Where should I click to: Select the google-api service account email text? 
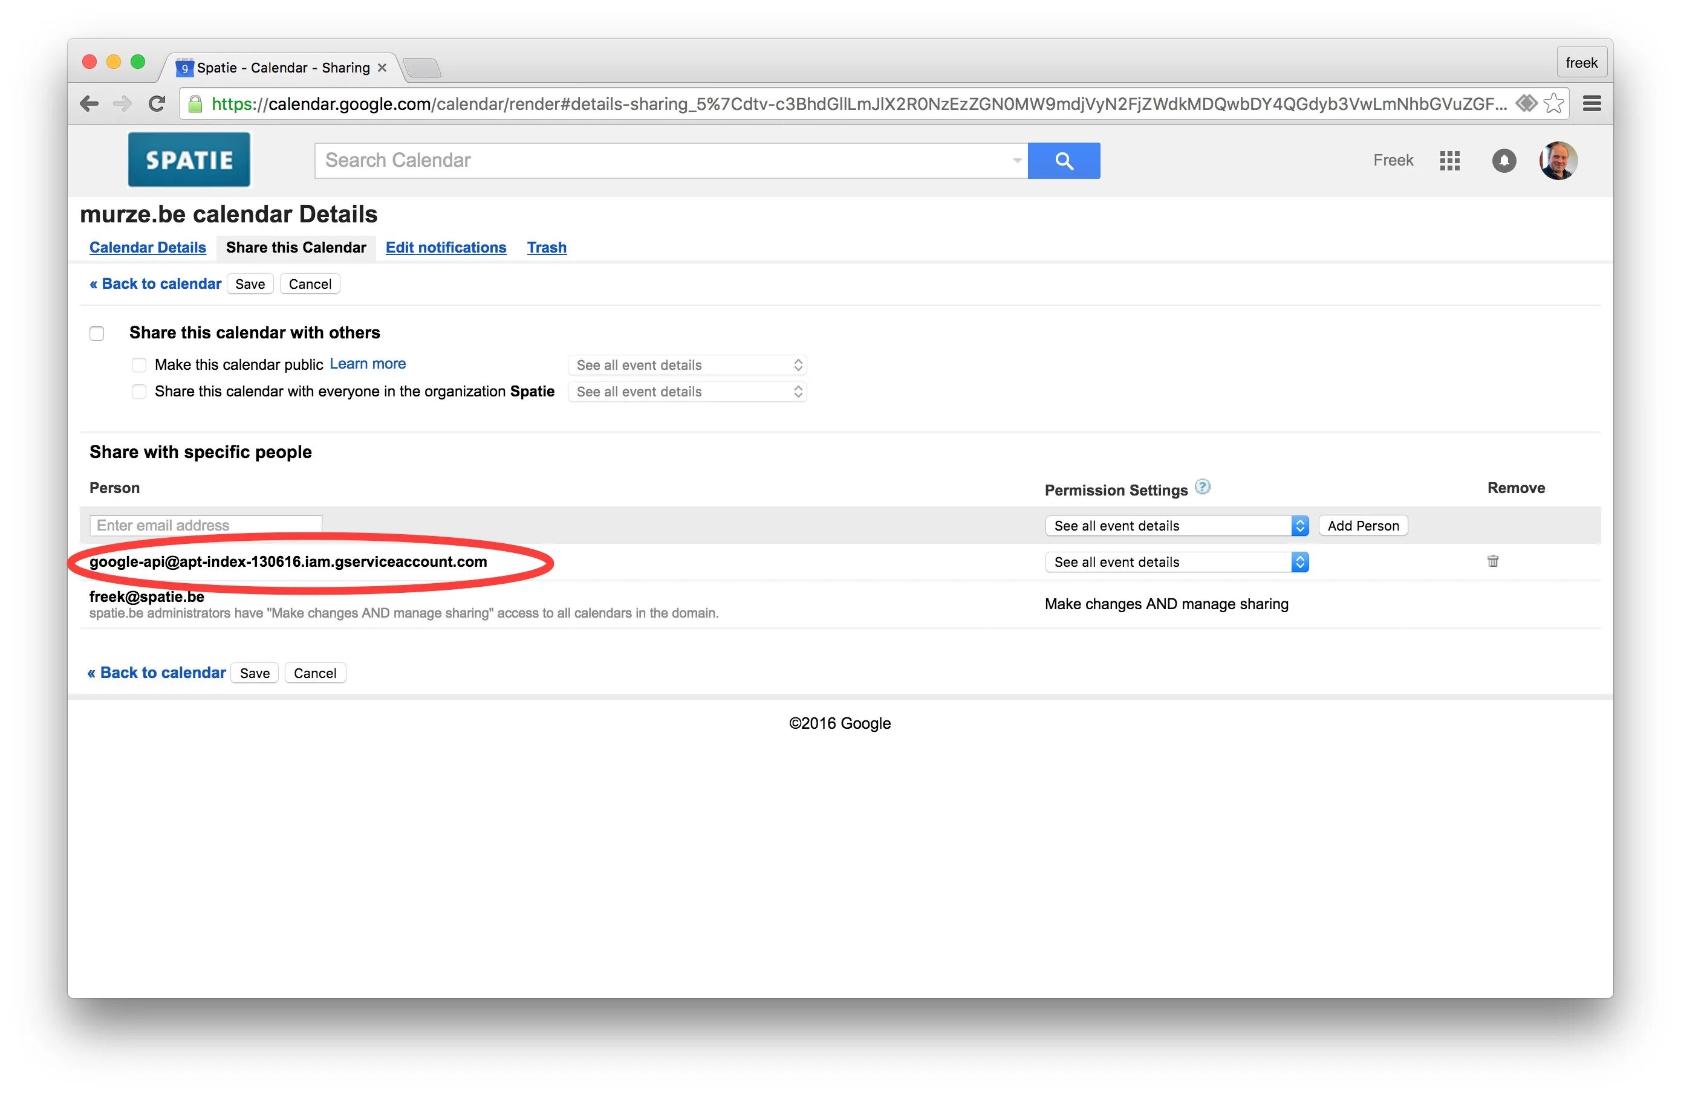point(288,562)
